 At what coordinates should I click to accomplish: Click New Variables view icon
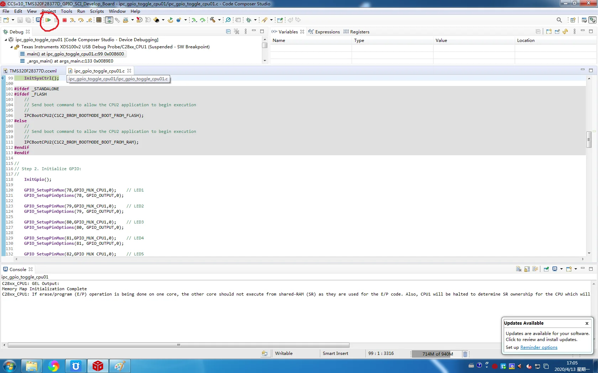point(549,32)
